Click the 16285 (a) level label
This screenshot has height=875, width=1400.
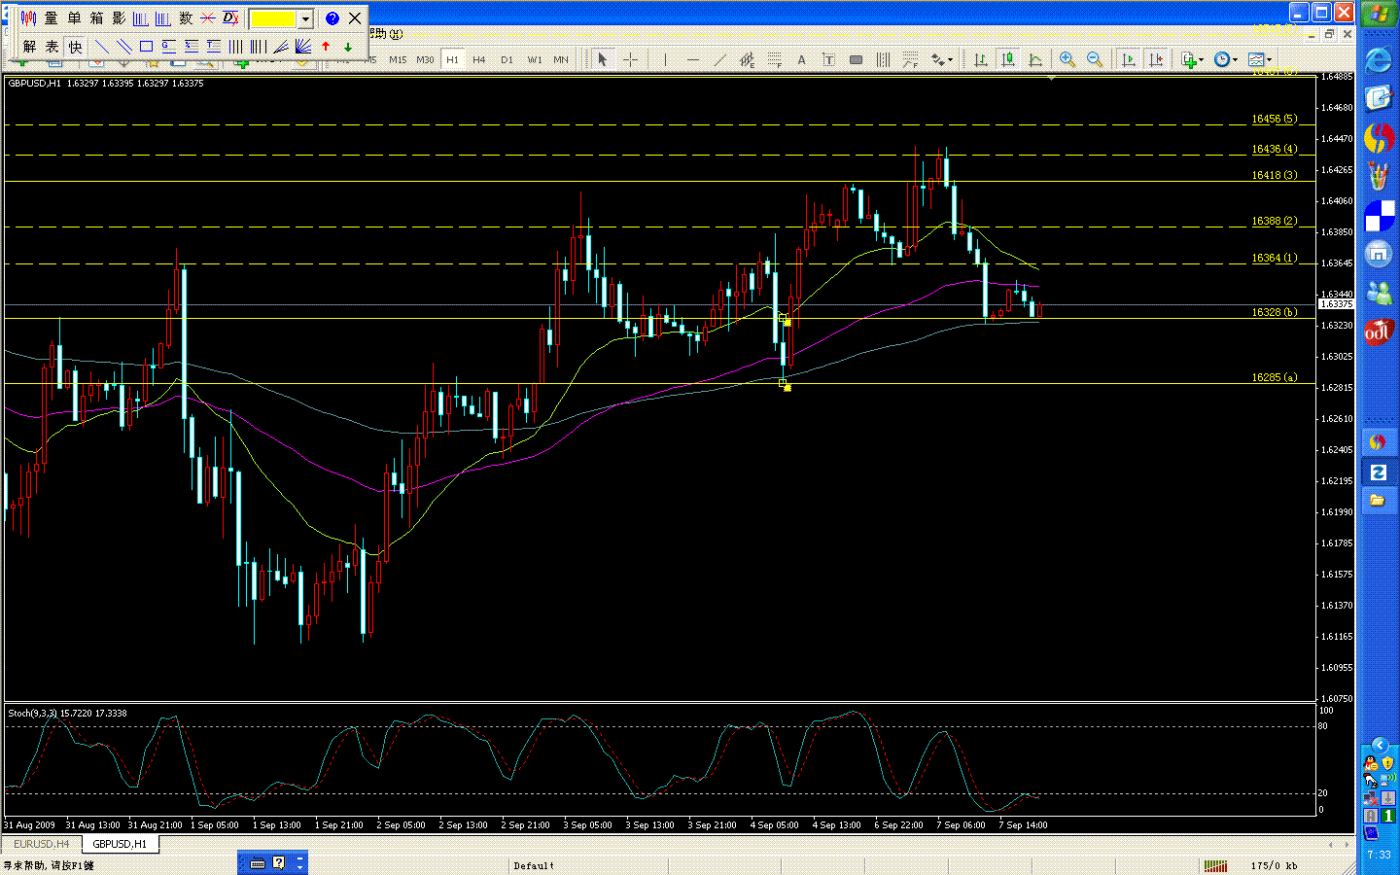(x=1274, y=377)
